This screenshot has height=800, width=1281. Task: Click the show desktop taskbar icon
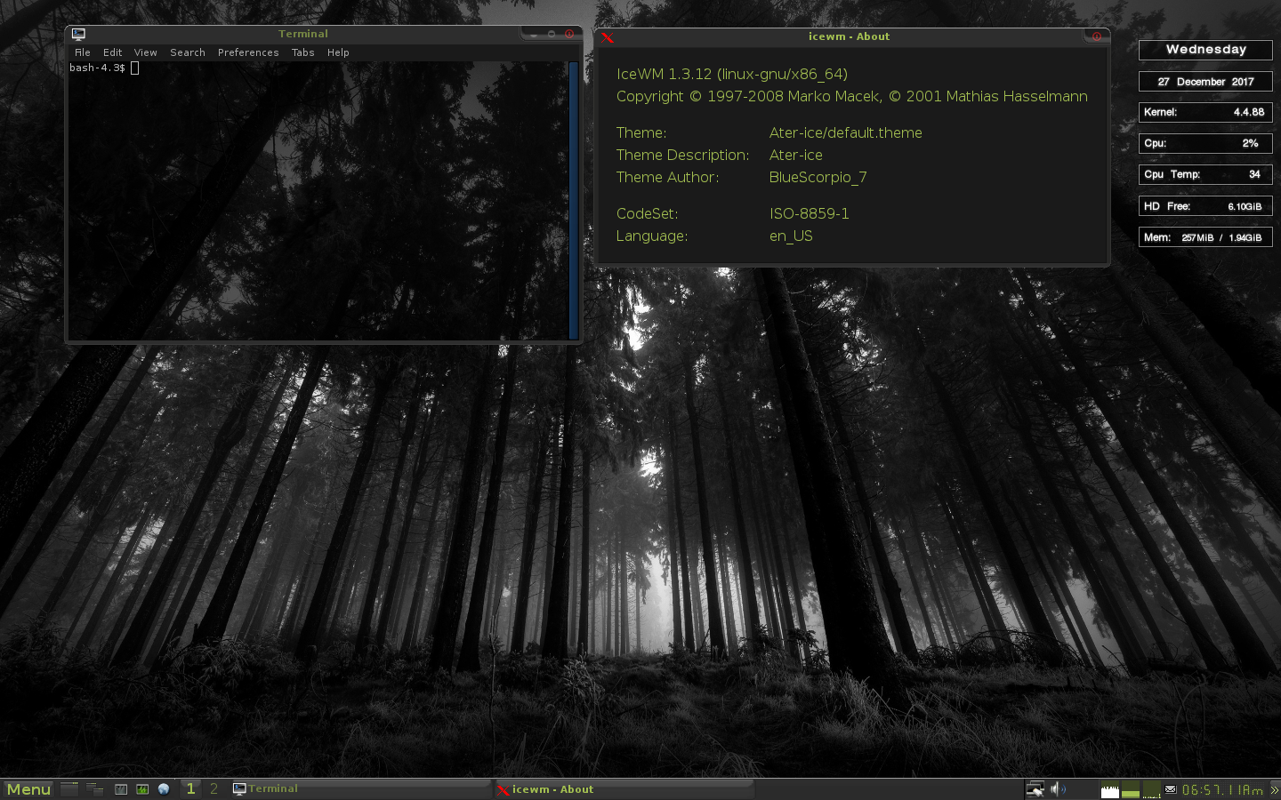pos(69,789)
